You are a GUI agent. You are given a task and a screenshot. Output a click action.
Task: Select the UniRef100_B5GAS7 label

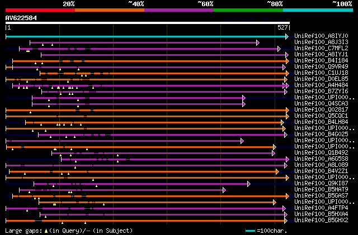pyautogui.click(x=321, y=195)
